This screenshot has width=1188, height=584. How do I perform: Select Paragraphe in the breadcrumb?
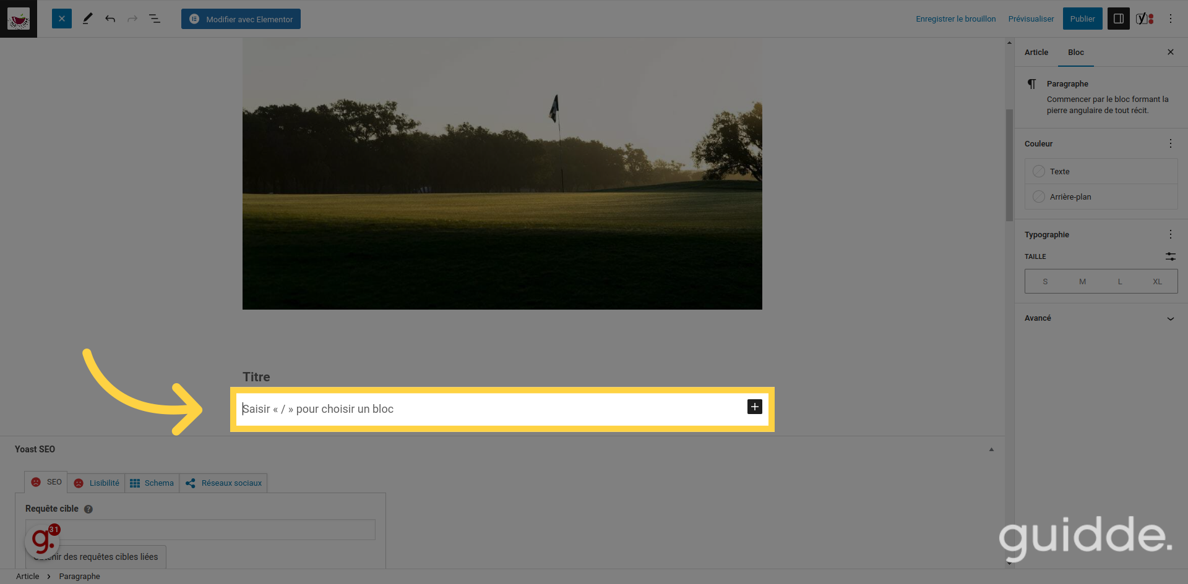click(x=79, y=577)
